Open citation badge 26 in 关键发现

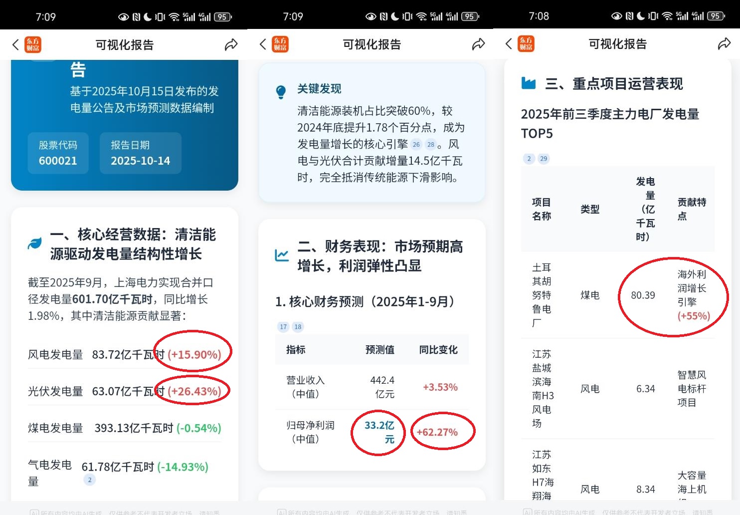(416, 145)
